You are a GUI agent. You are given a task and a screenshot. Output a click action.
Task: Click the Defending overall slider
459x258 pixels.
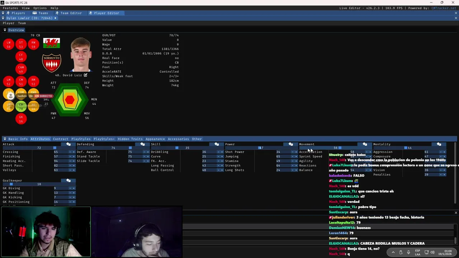[x=113, y=148]
